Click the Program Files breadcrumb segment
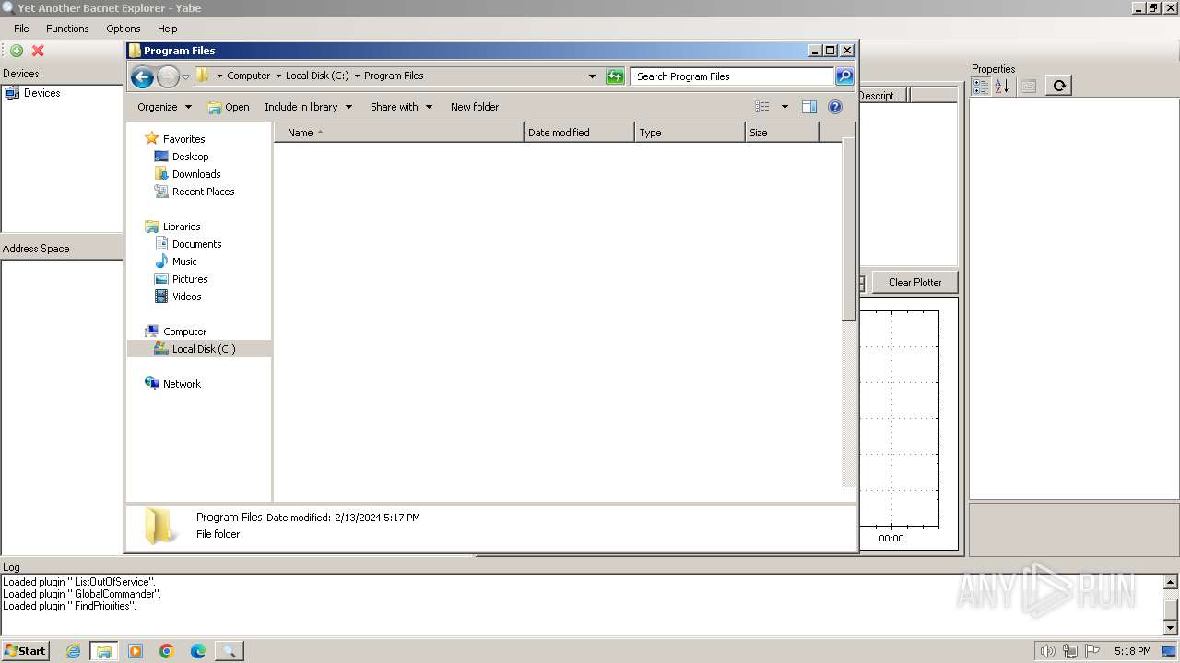1180x663 pixels. (x=394, y=76)
